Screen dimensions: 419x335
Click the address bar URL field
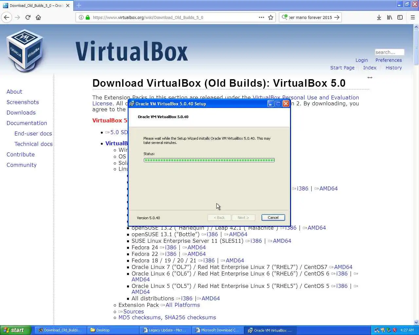(x=175, y=17)
